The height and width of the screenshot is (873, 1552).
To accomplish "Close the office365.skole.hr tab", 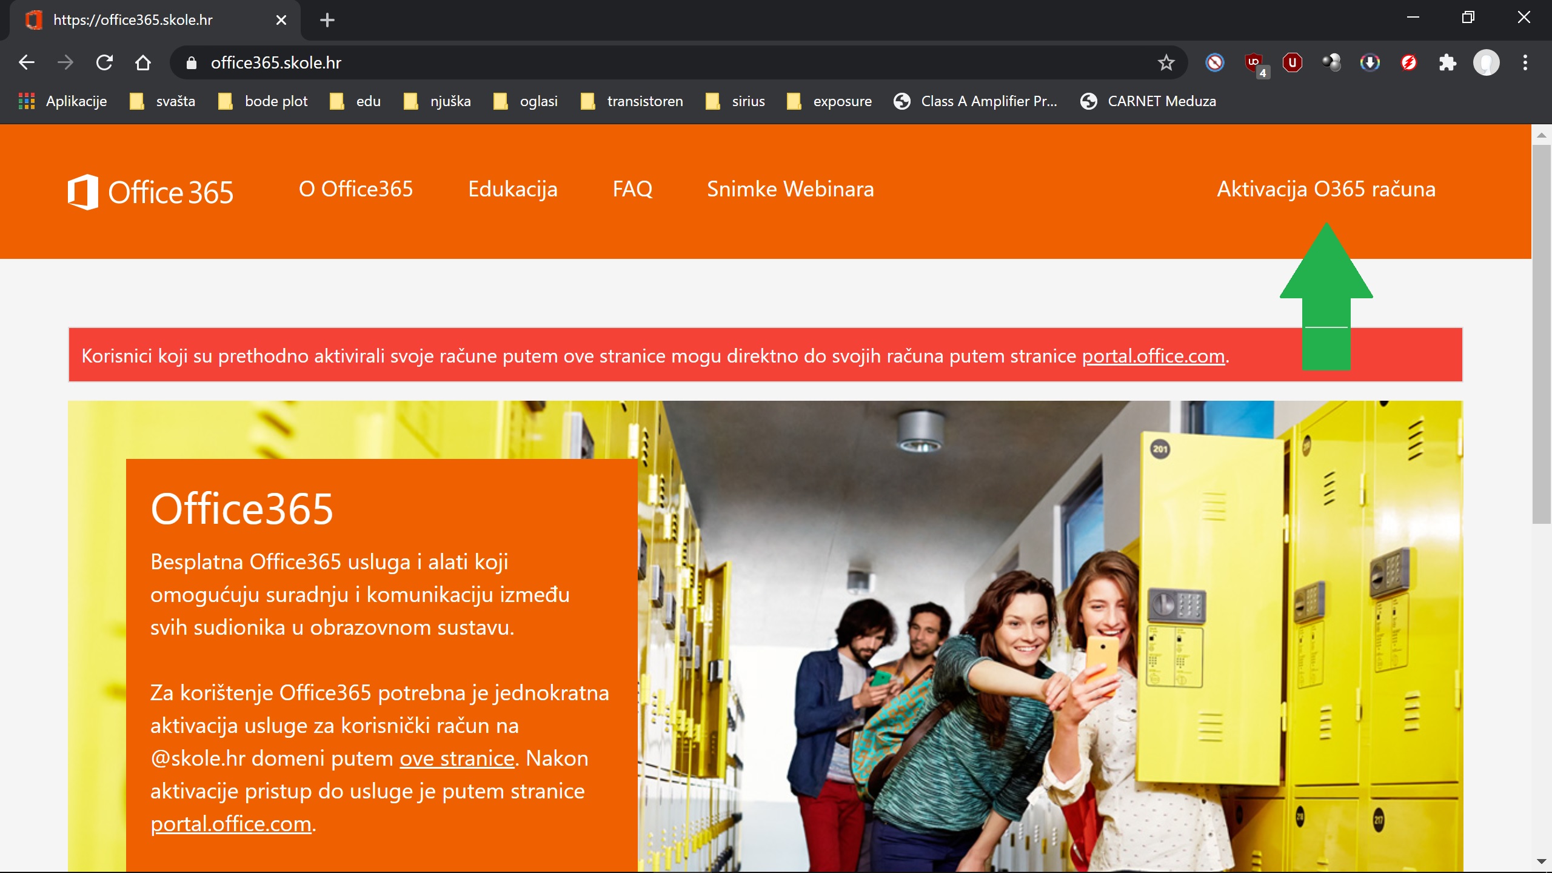I will (x=281, y=20).
